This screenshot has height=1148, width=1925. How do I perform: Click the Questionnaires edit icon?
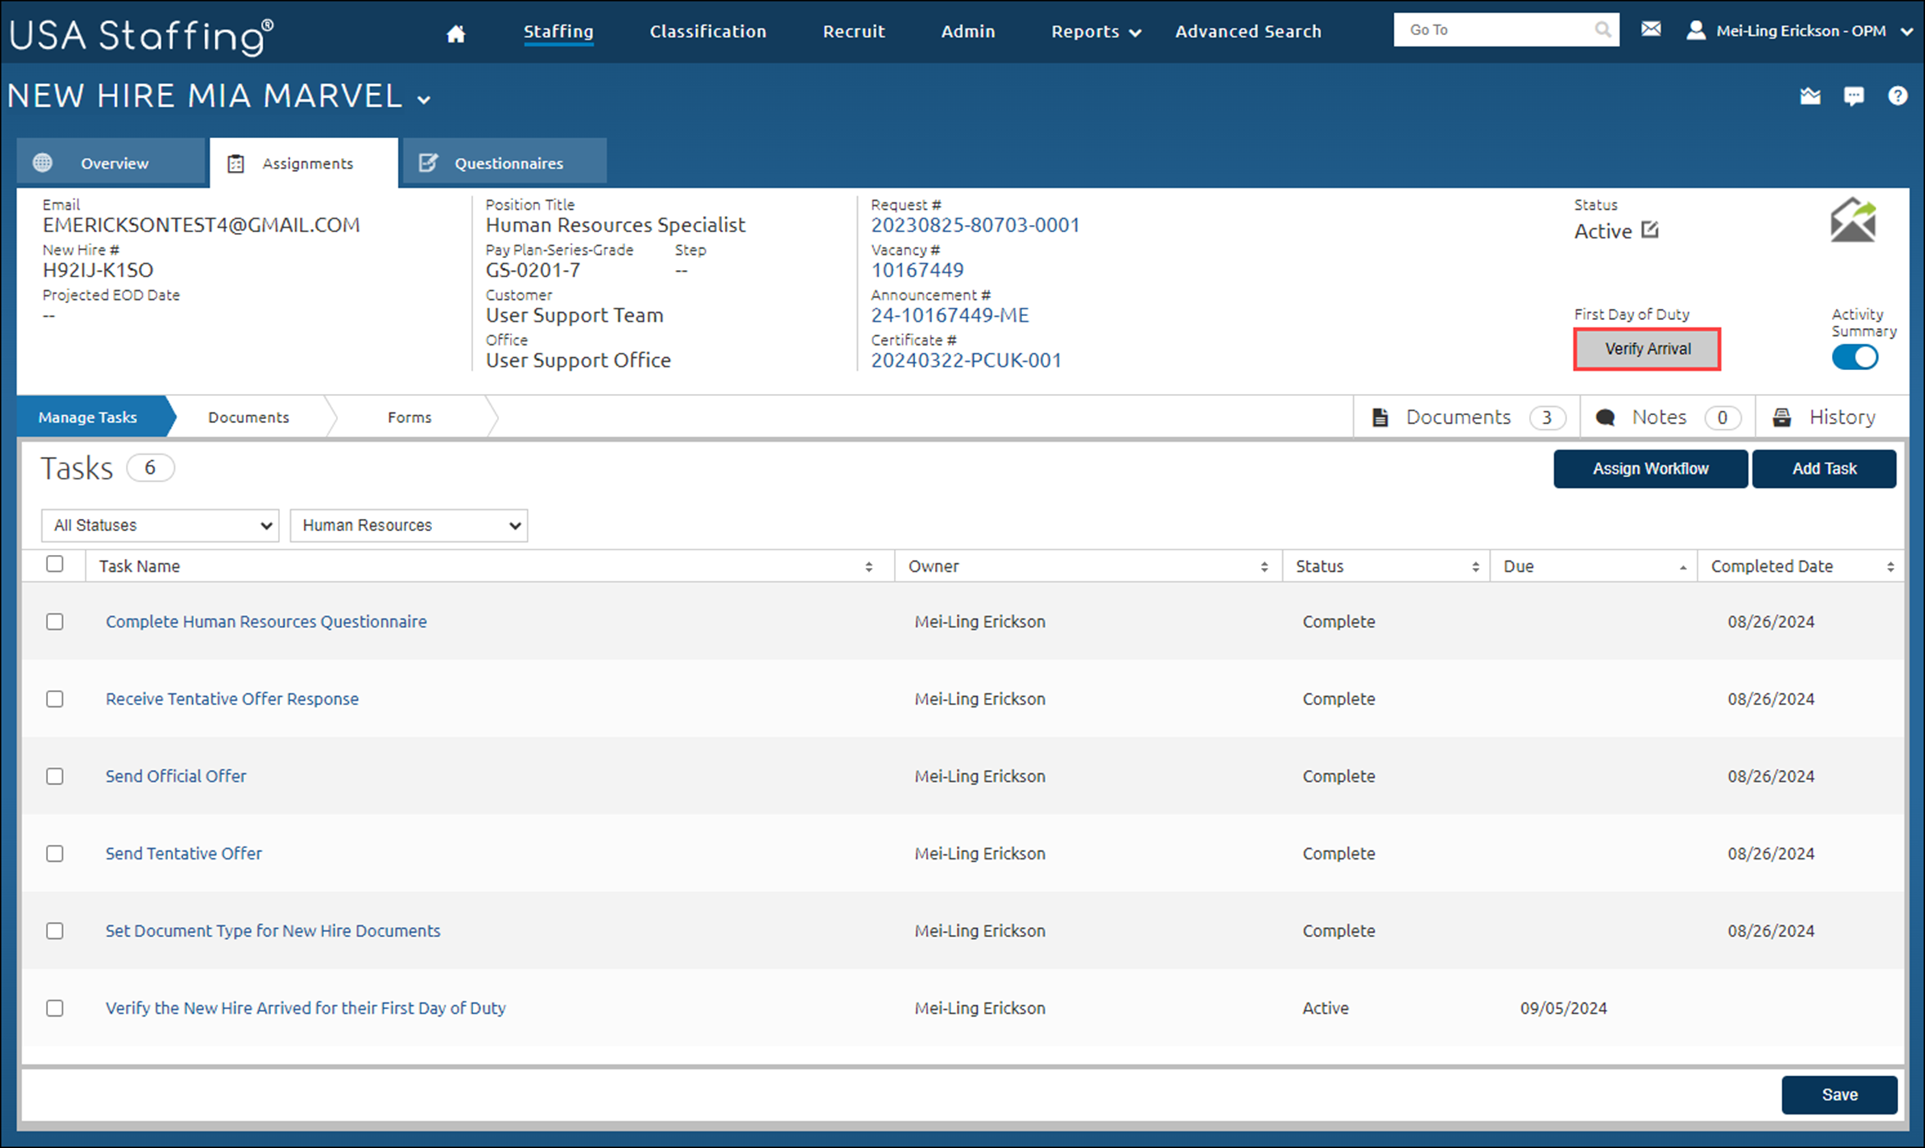[x=427, y=163]
